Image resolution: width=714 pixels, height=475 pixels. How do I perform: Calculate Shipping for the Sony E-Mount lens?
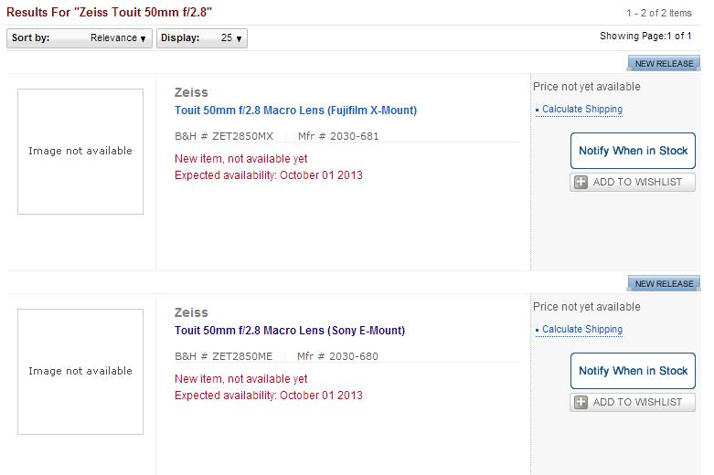pyautogui.click(x=581, y=330)
